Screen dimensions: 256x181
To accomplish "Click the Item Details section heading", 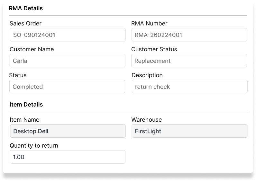I will 26,105.
